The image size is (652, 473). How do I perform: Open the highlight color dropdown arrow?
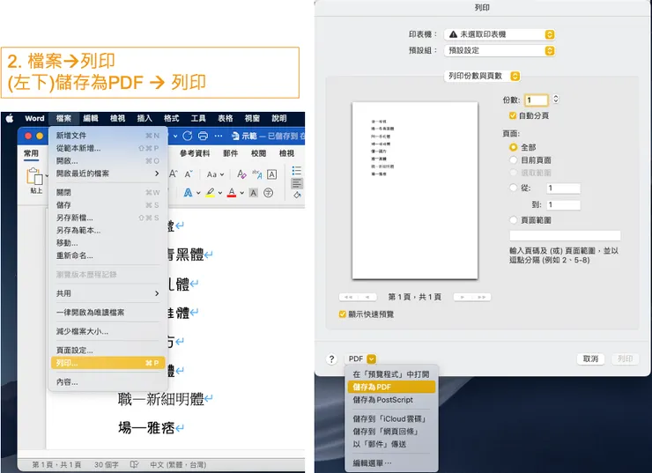point(220,193)
